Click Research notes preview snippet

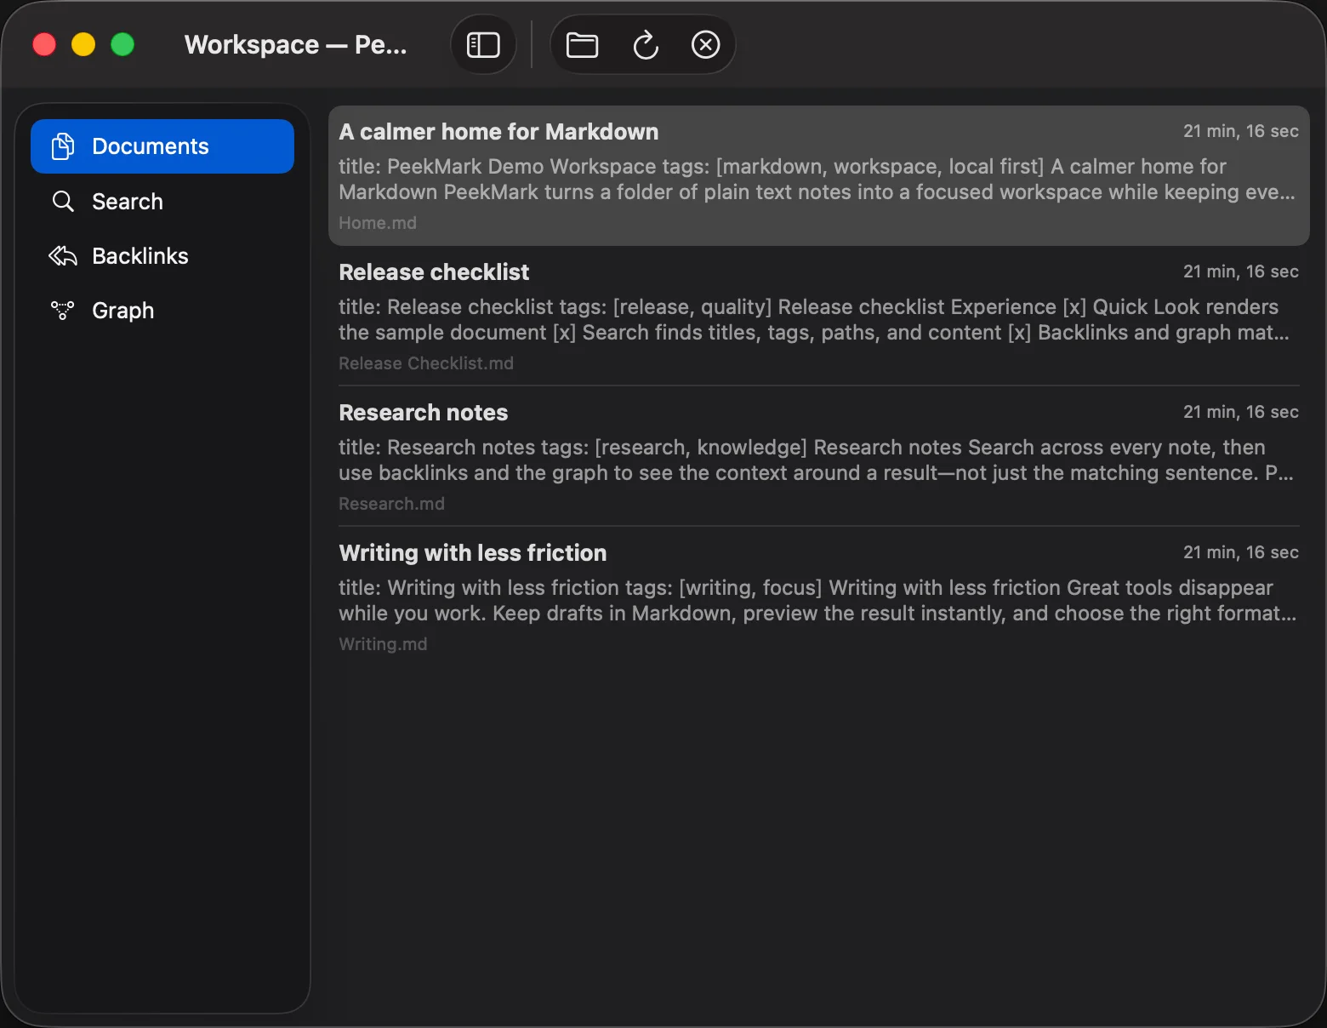coord(816,460)
